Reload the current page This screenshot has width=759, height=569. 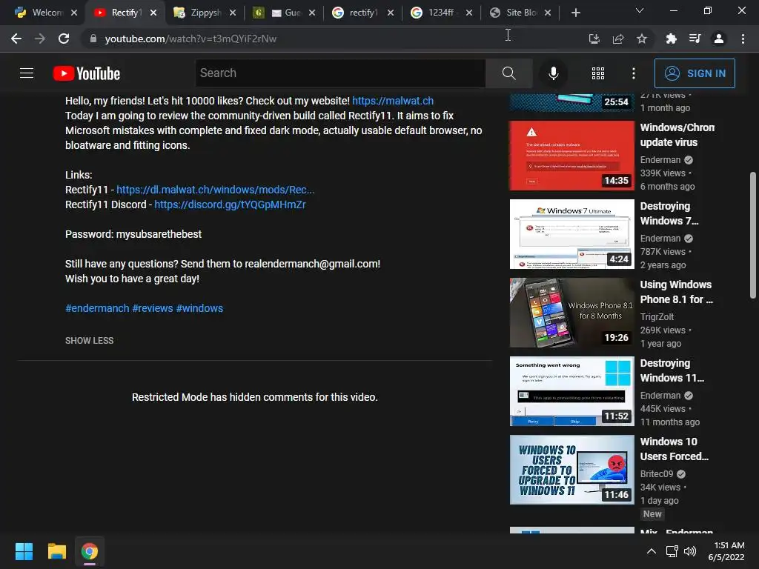(x=64, y=39)
